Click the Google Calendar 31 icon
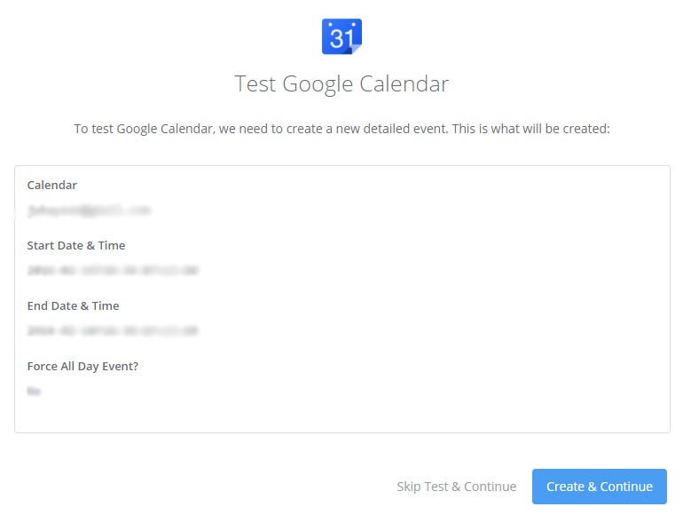 [x=341, y=36]
